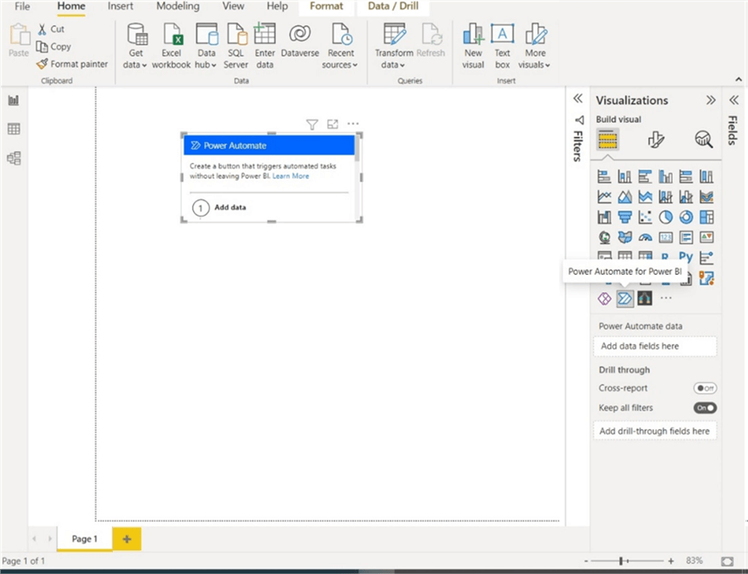Image resolution: width=748 pixels, height=574 pixels.
Task: Select the Power Apps visual icon
Action: click(604, 299)
